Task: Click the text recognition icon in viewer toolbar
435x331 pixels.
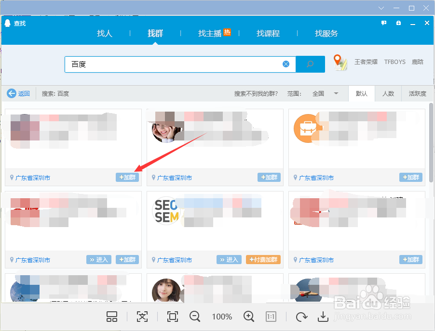Action: point(142,317)
